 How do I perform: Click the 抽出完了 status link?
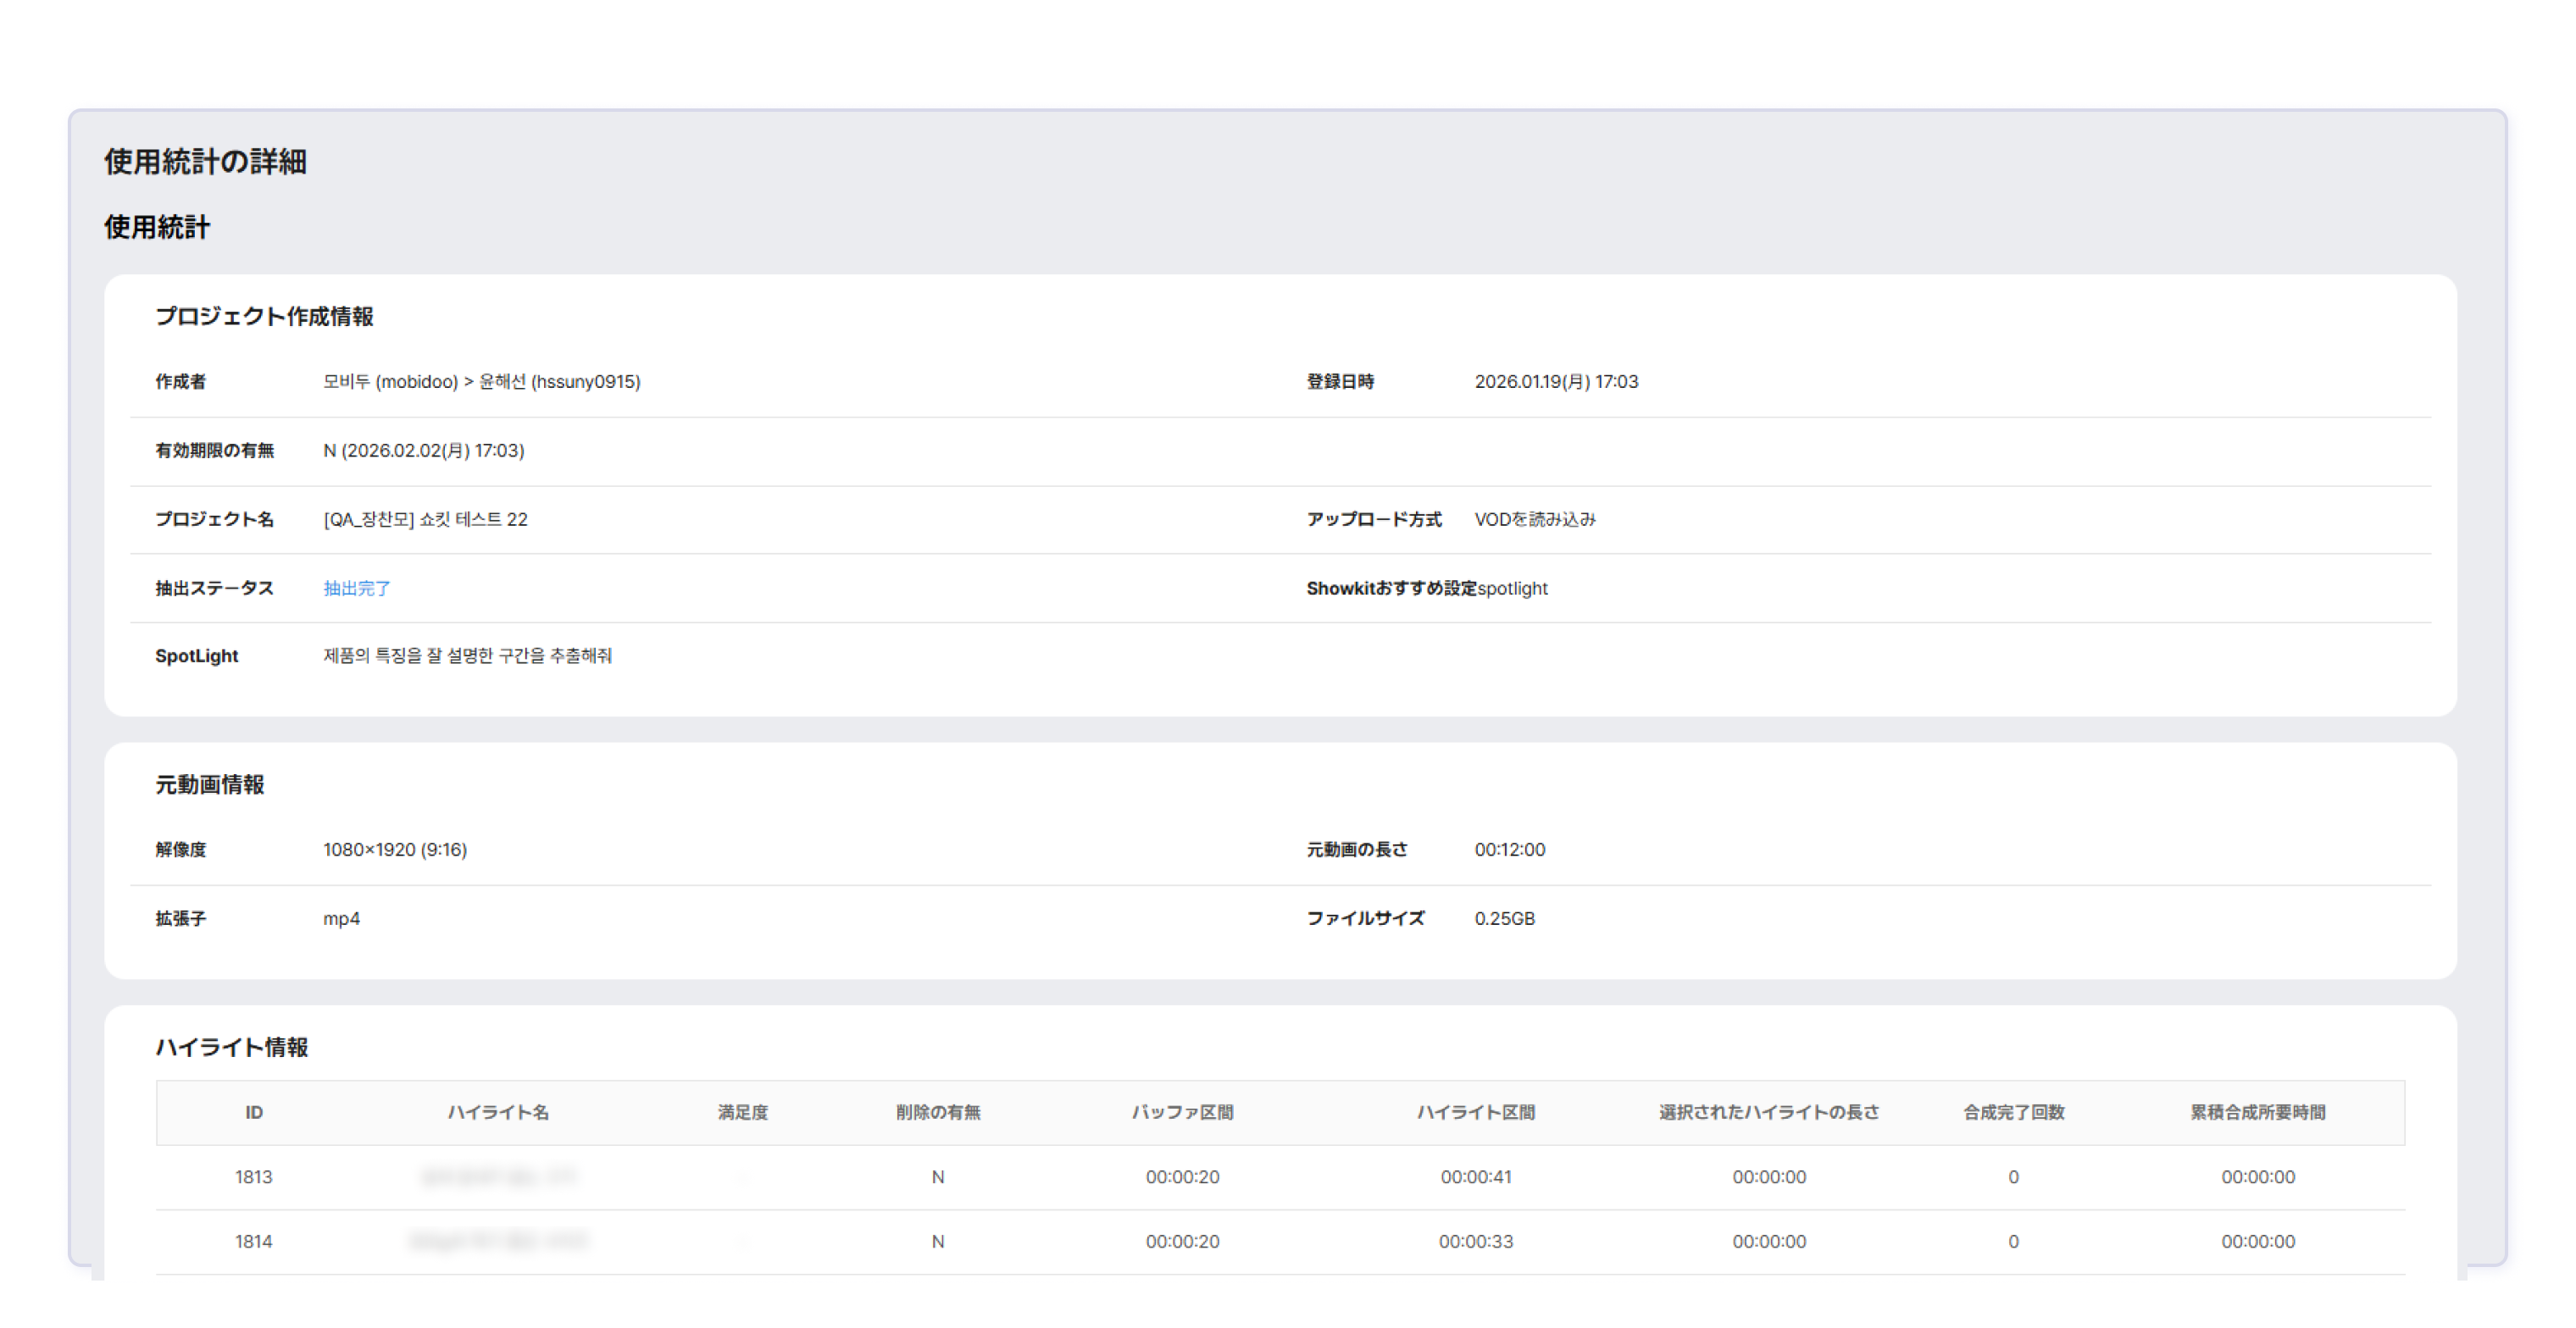pyautogui.click(x=356, y=589)
